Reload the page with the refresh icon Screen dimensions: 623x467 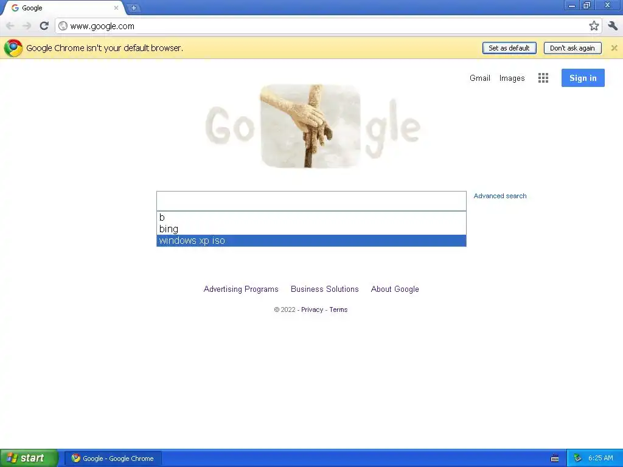point(44,26)
